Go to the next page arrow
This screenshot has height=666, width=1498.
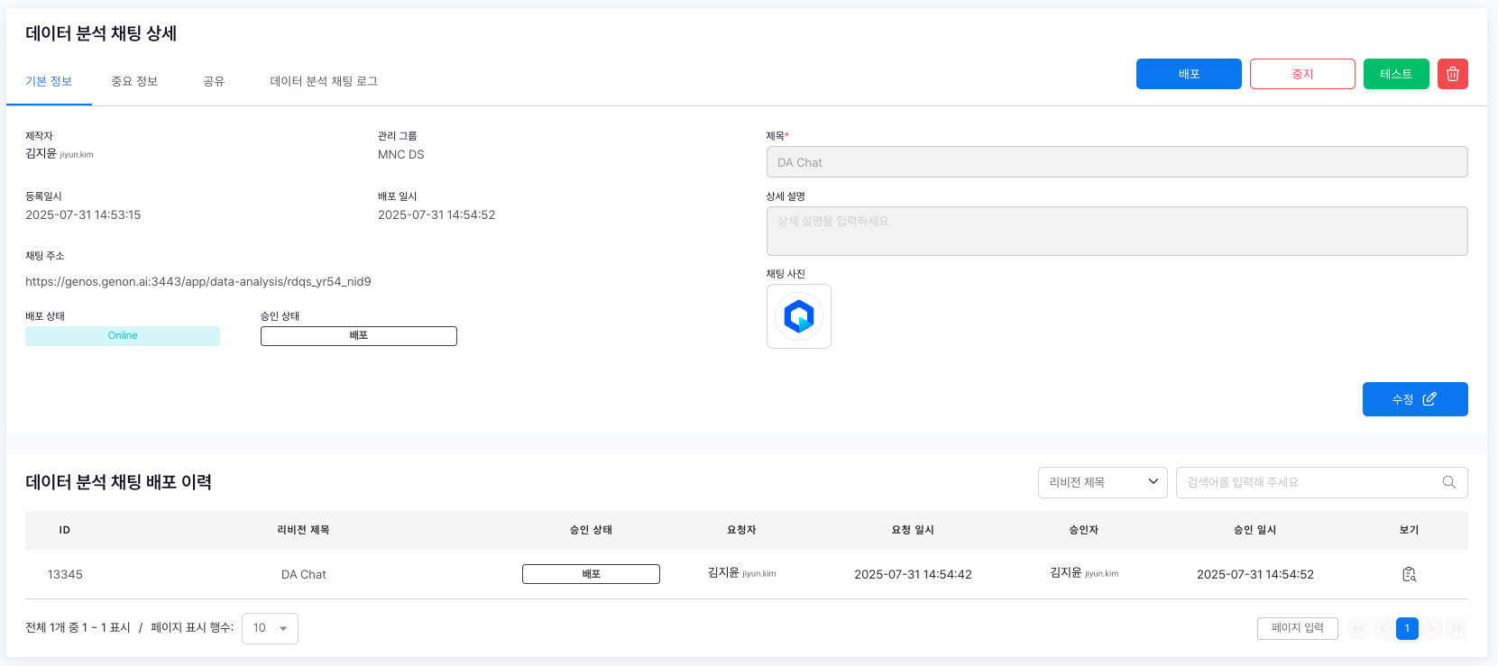click(1431, 628)
